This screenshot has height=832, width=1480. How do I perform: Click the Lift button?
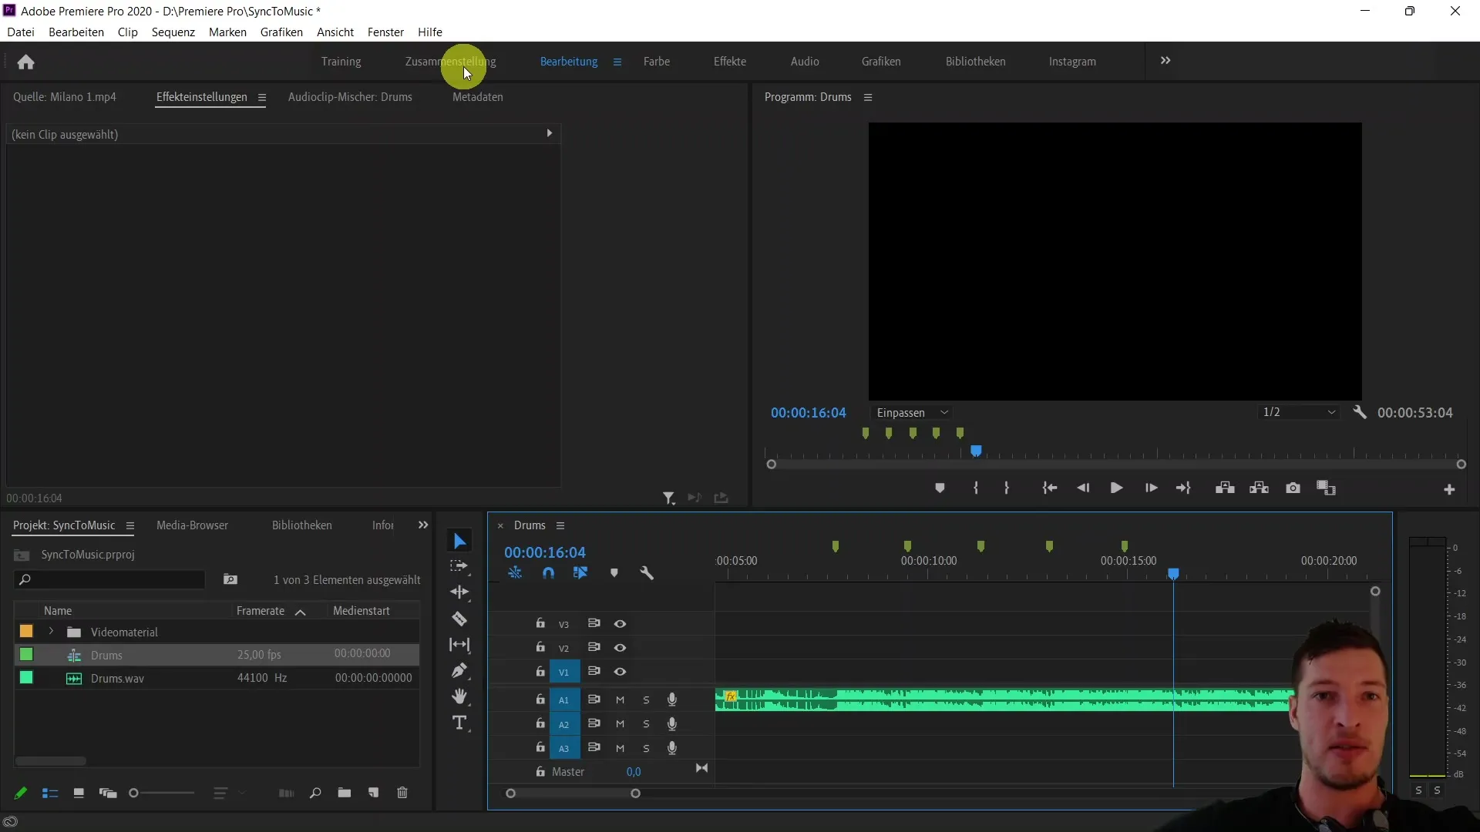pos(1225,488)
